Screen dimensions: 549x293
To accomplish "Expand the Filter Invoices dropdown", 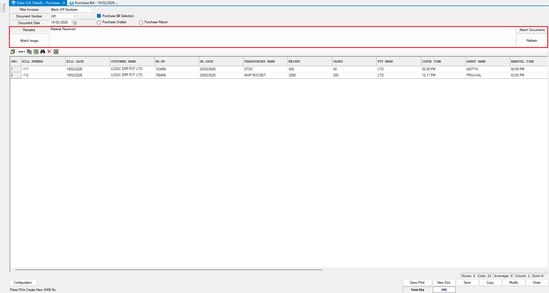I will (x=93, y=10).
